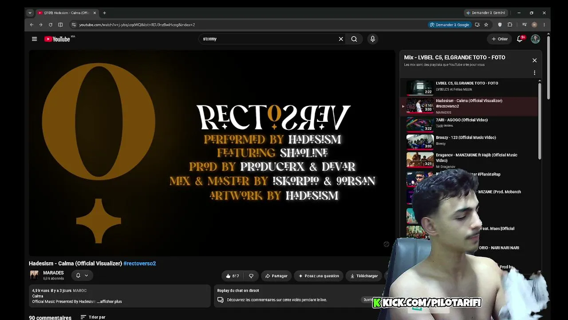
Task: Click the magnifier search button
Action: tap(354, 39)
